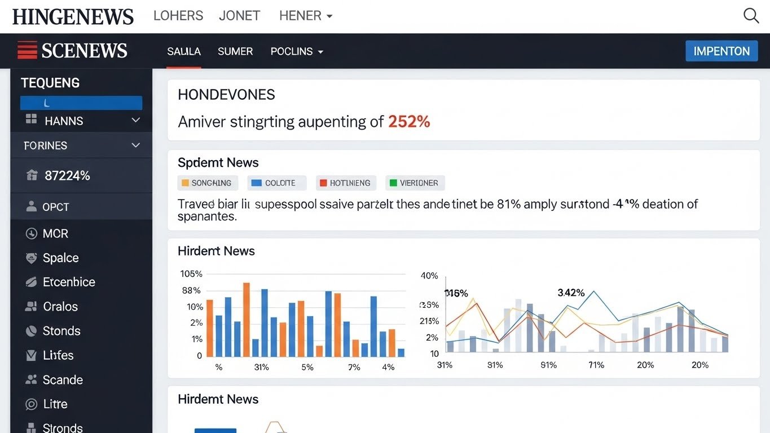Image resolution: width=770 pixels, height=433 pixels.
Task: Collapse the FORINES section chevron
Action: tap(135, 145)
